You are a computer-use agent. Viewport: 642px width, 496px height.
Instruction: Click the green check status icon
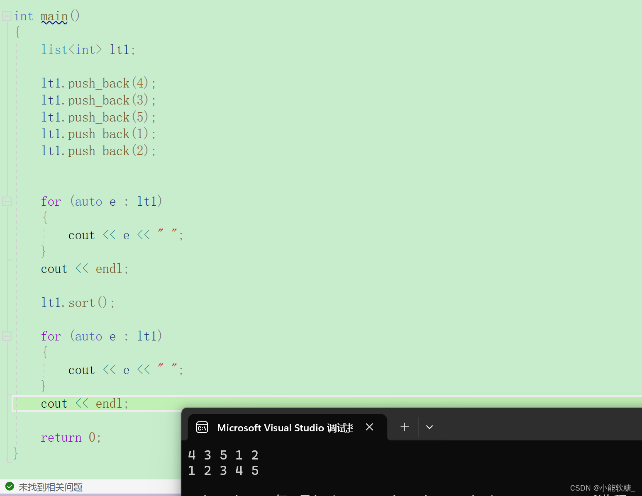pos(10,486)
